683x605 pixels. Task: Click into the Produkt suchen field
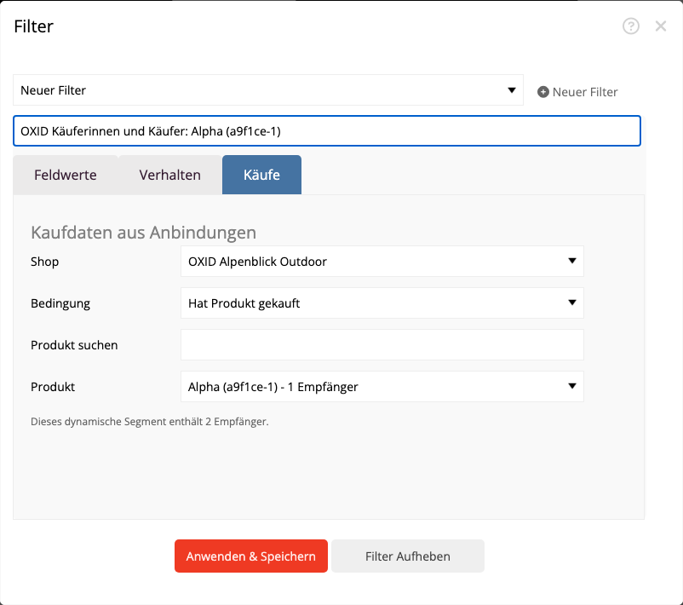[x=382, y=345]
